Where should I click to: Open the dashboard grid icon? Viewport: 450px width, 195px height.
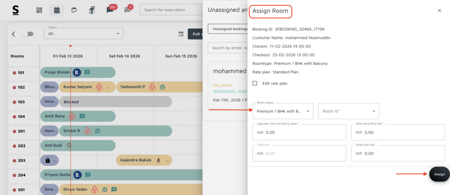click(x=39, y=10)
